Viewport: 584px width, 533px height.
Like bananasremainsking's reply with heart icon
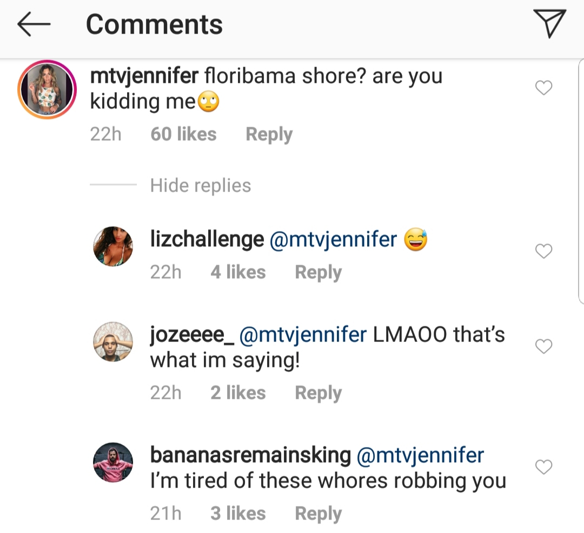543,466
